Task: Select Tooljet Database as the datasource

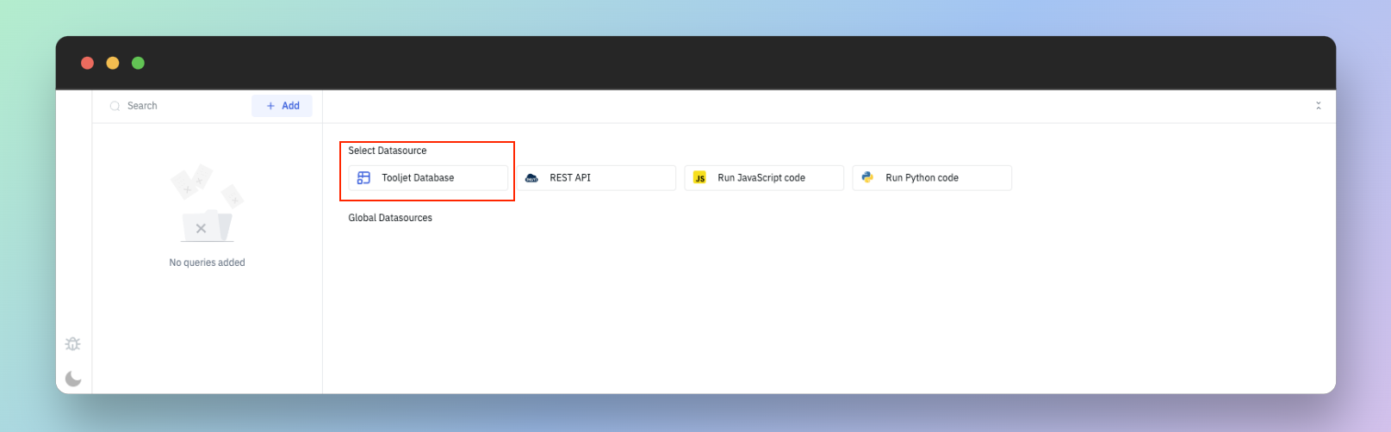Action: [x=428, y=178]
